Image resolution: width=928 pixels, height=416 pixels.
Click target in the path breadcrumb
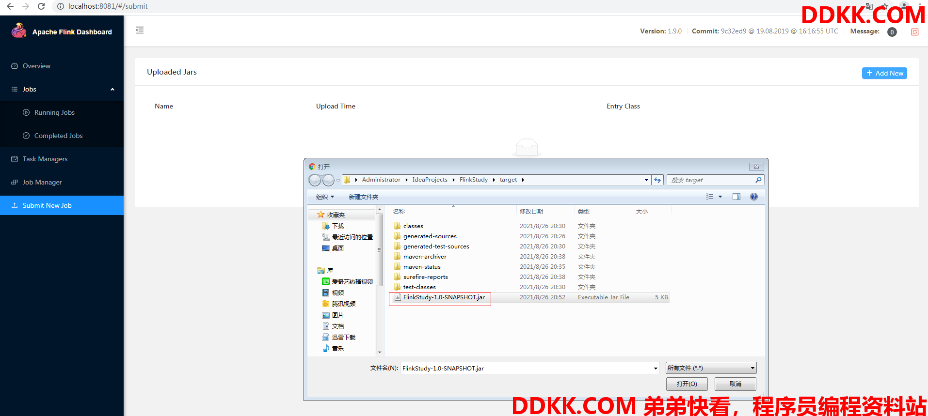(508, 180)
